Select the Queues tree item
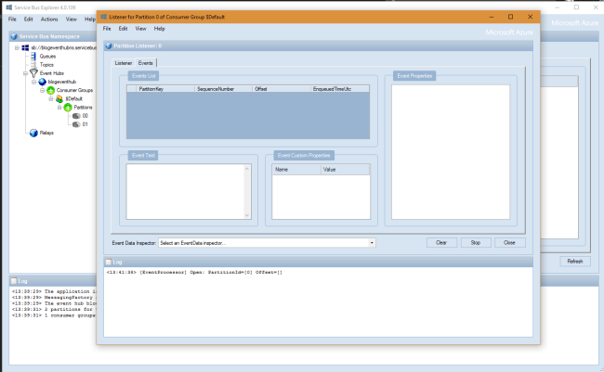This screenshot has width=604, height=372. click(x=47, y=57)
